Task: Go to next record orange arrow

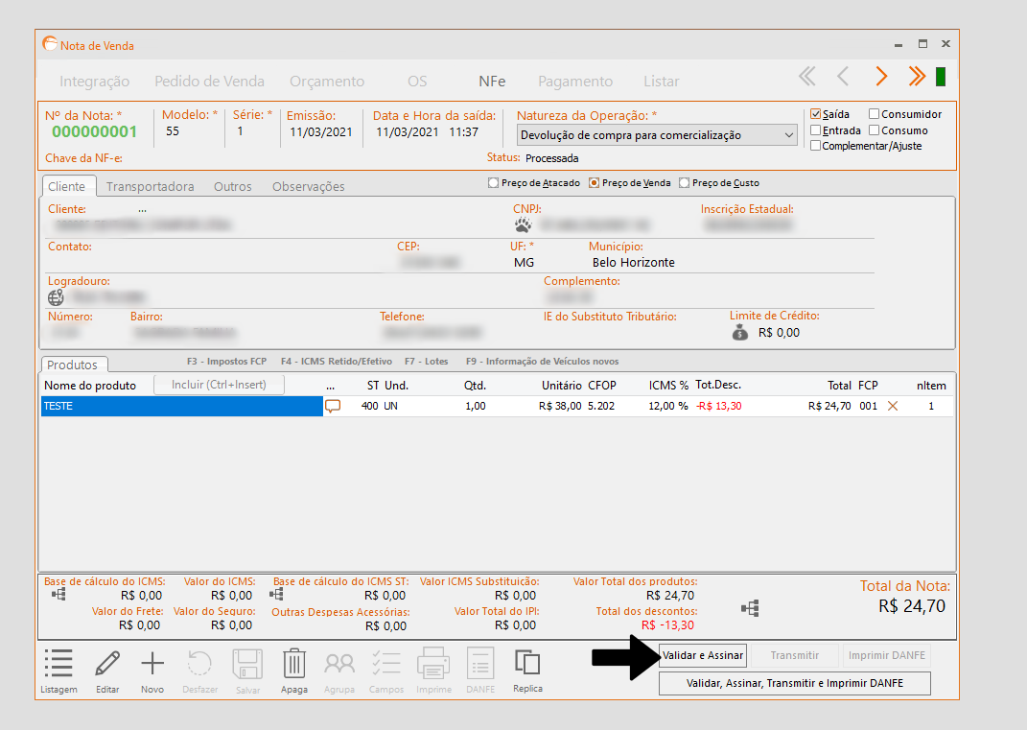Action: (880, 77)
